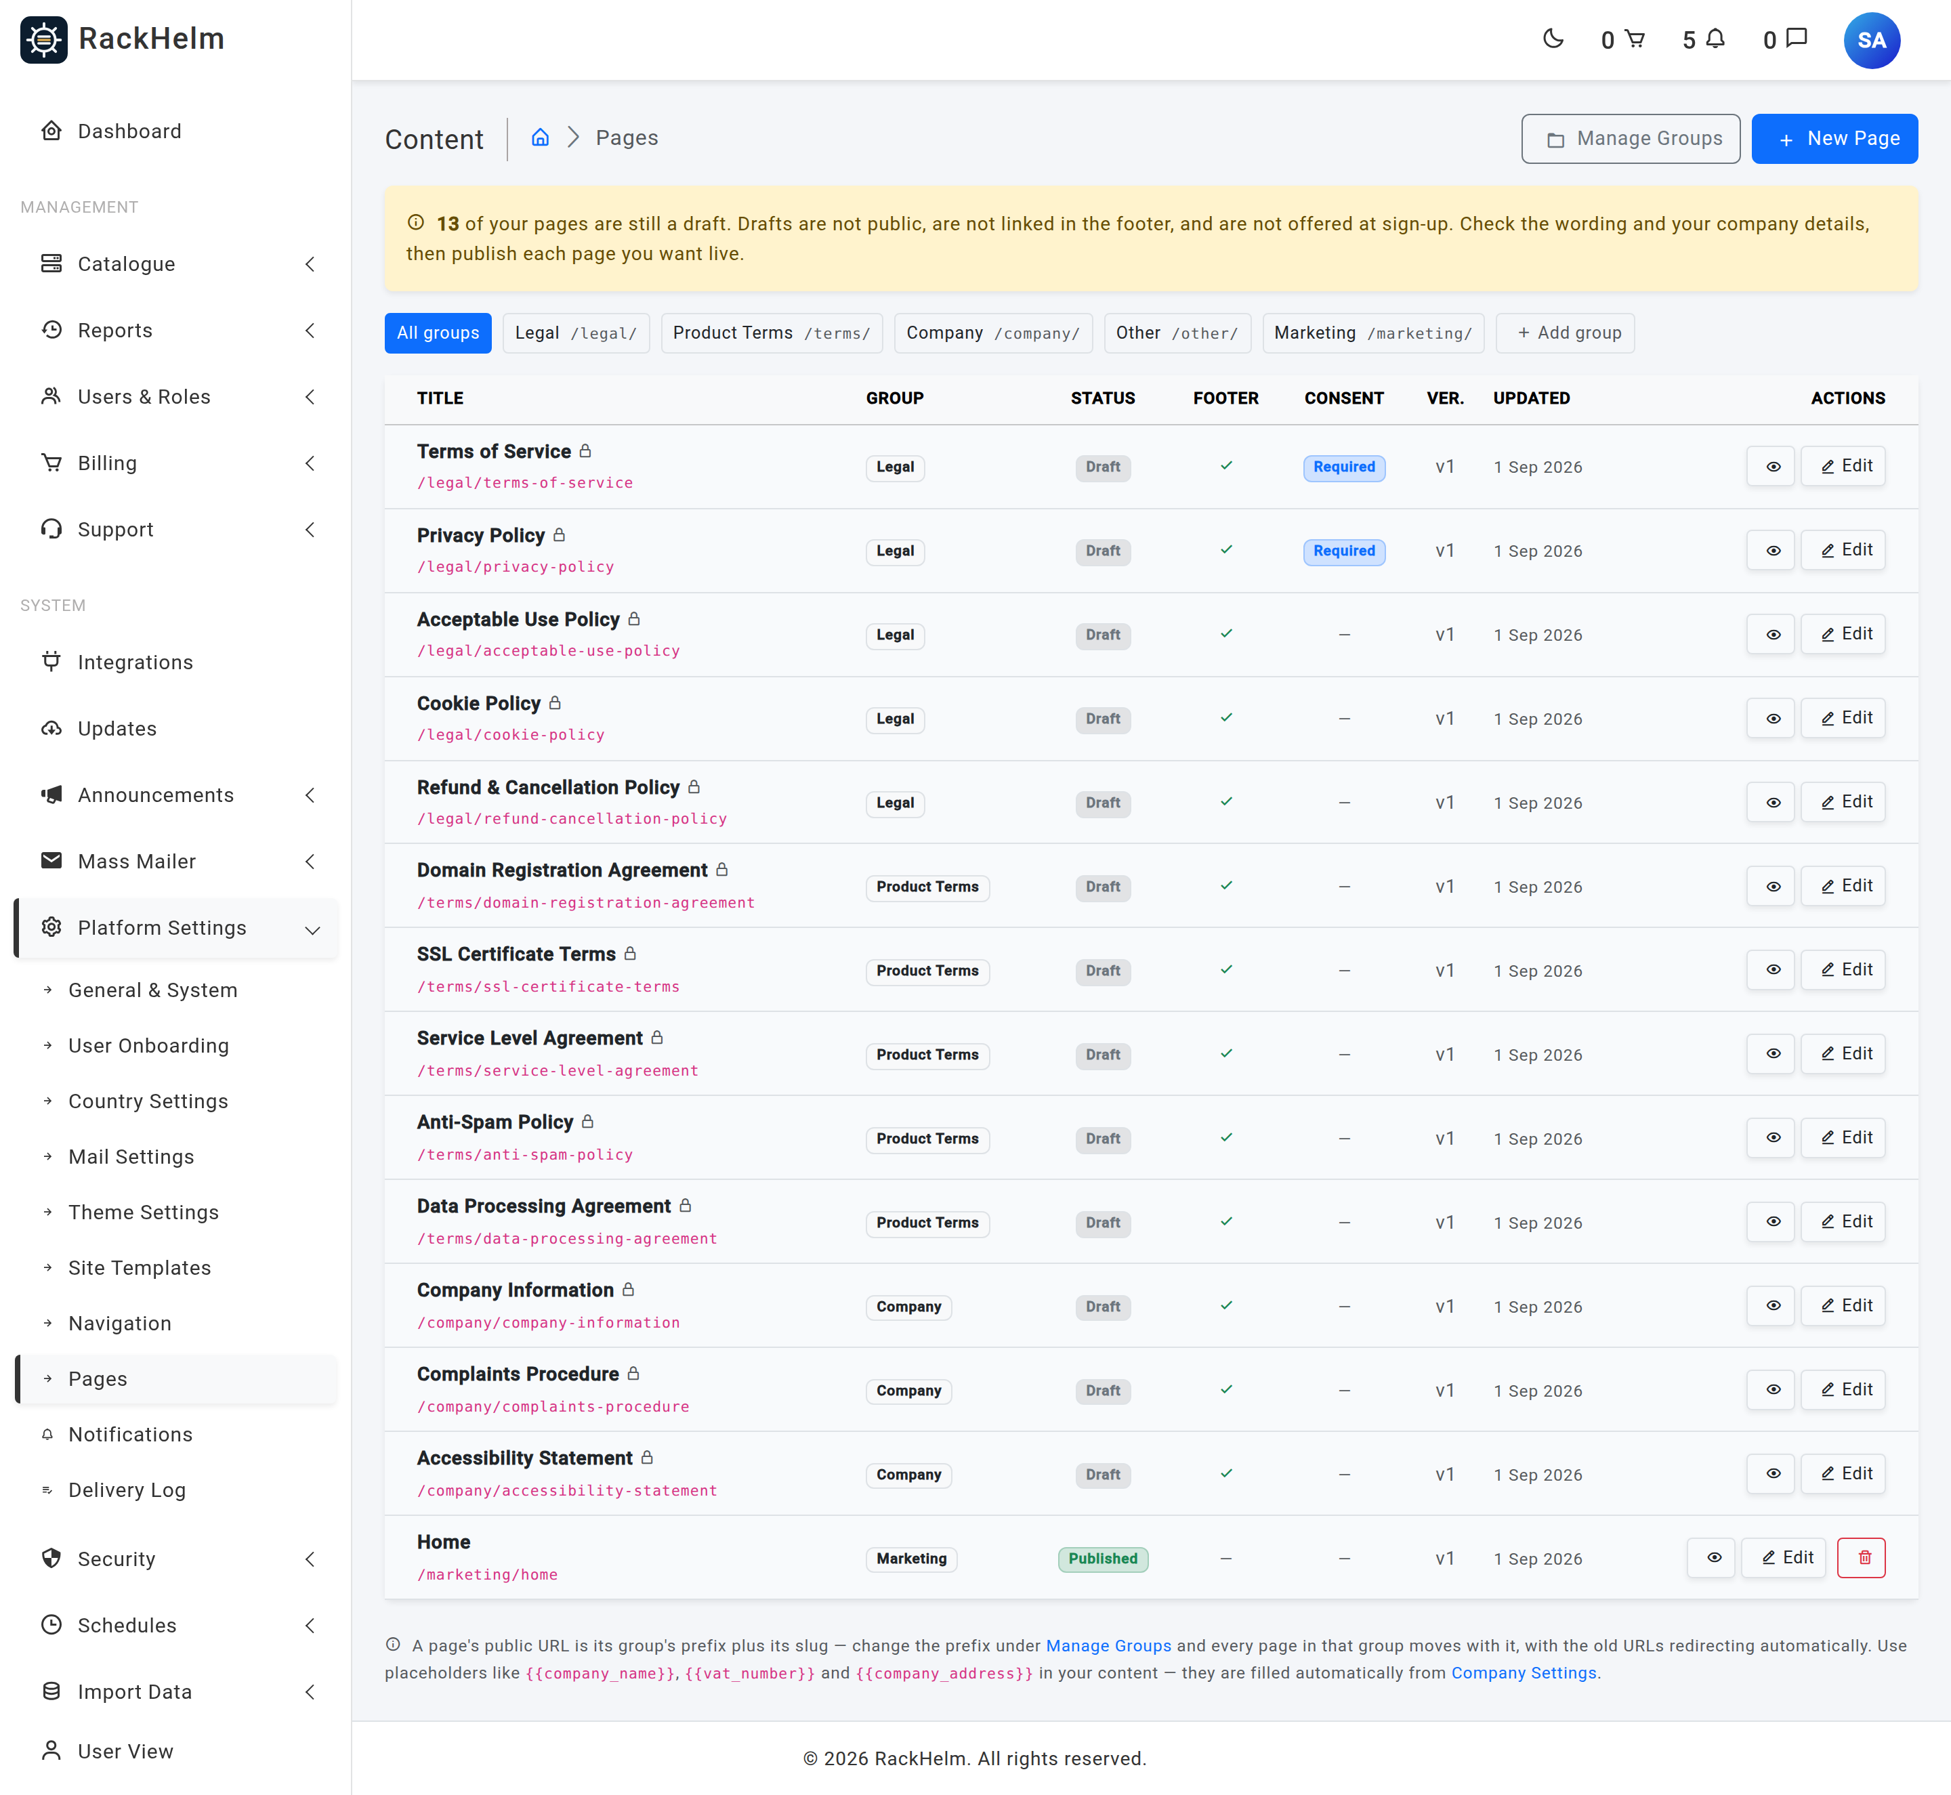Click /legal/refund-cancellation-policy URL text

tap(572, 819)
